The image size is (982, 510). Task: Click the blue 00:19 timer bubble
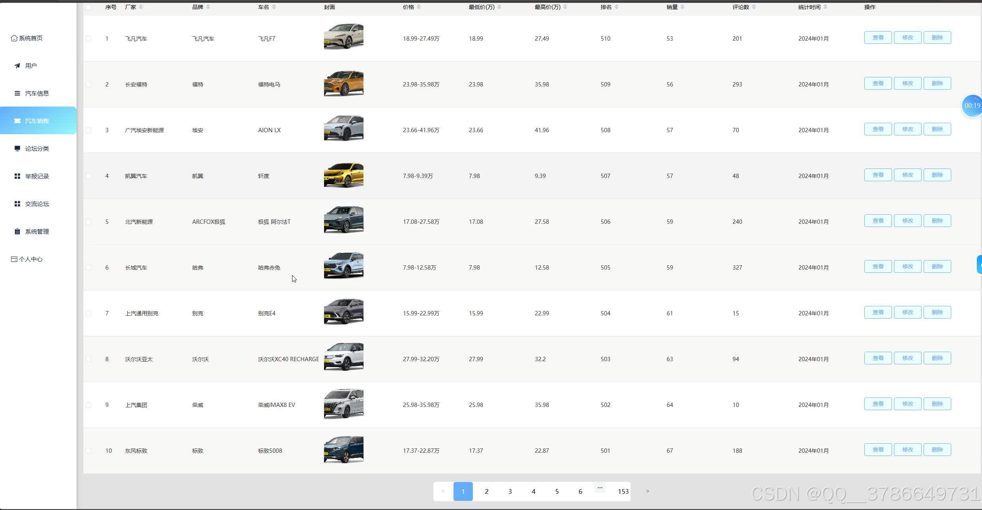pyautogui.click(x=971, y=105)
